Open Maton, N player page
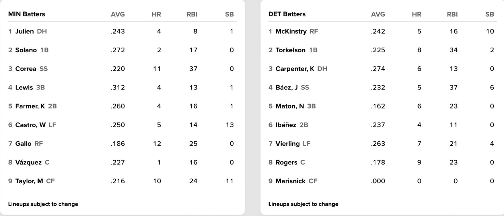This screenshot has height=216, width=504. (x=290, y=106)
